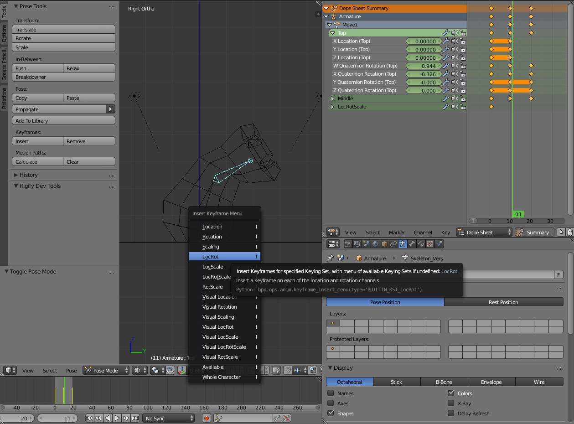Open the Armature data properties tab
The width and height of the screenshot is (574, 424).
tap(403, 244)
